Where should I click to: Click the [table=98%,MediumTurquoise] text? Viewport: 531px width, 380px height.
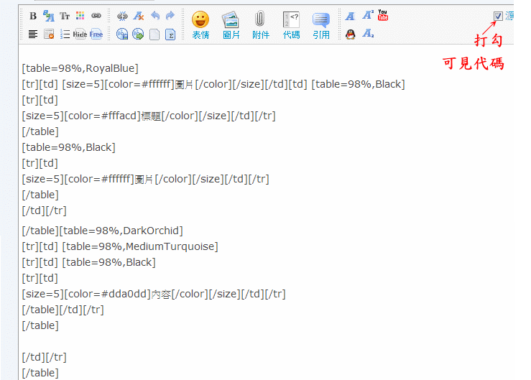pos(140,246)
